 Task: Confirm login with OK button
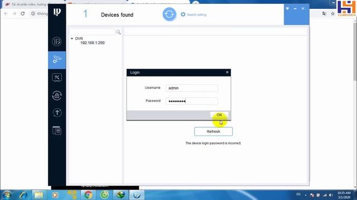[x=219, y=115]
